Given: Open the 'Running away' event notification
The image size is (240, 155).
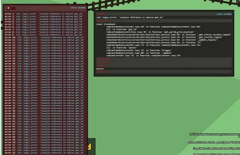Looking at the screenshot, I should pos(215,135).
